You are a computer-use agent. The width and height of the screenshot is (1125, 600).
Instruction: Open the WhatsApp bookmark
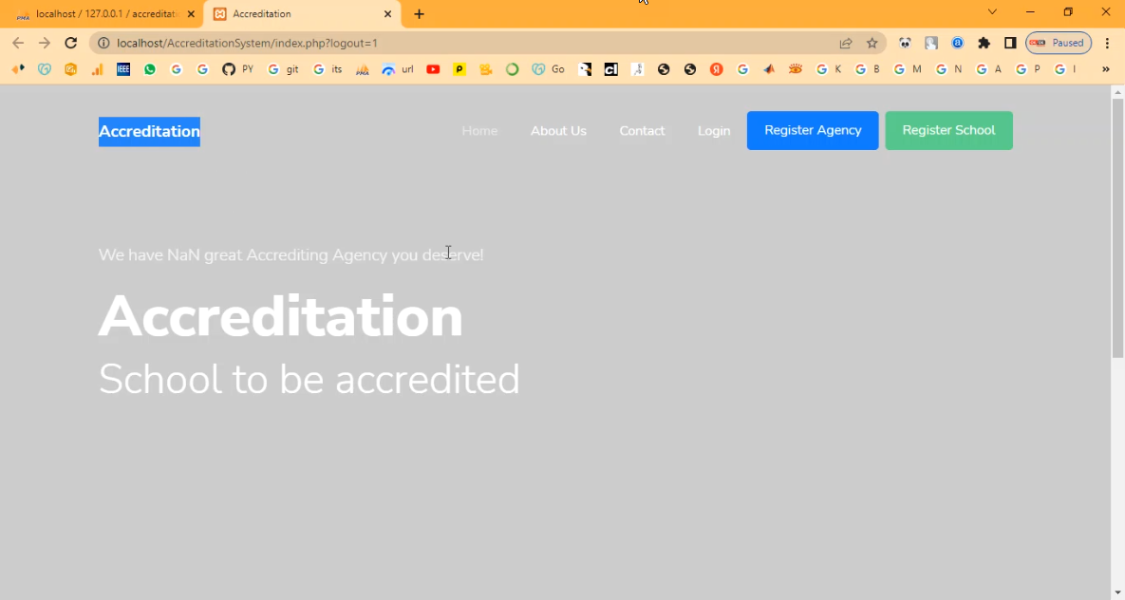click(150, 69)
